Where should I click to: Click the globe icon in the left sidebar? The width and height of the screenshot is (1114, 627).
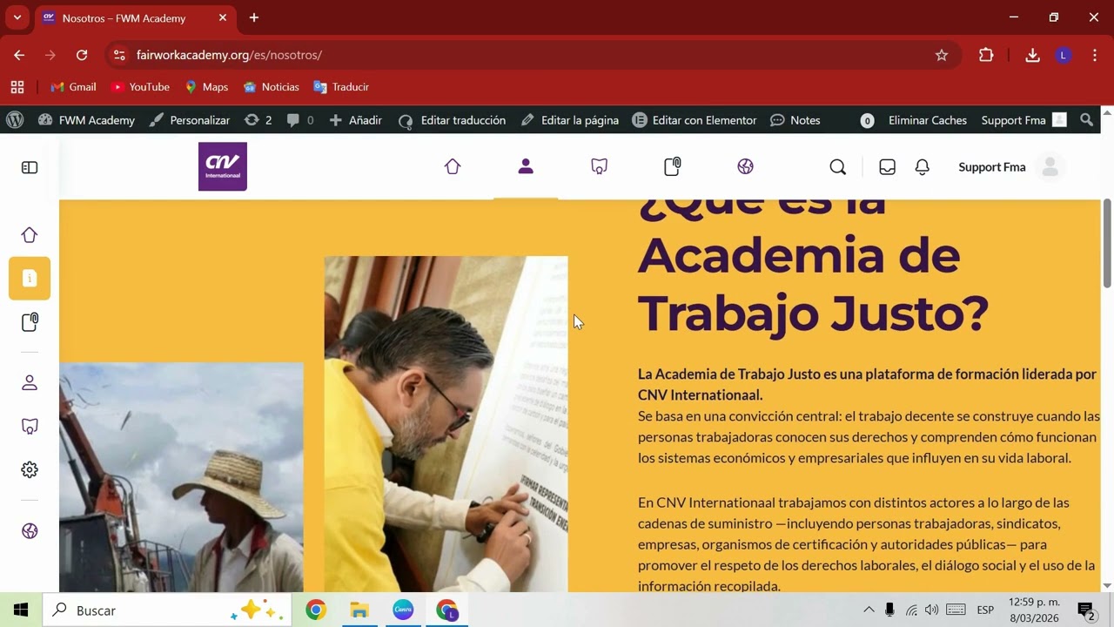coord(30,530)
